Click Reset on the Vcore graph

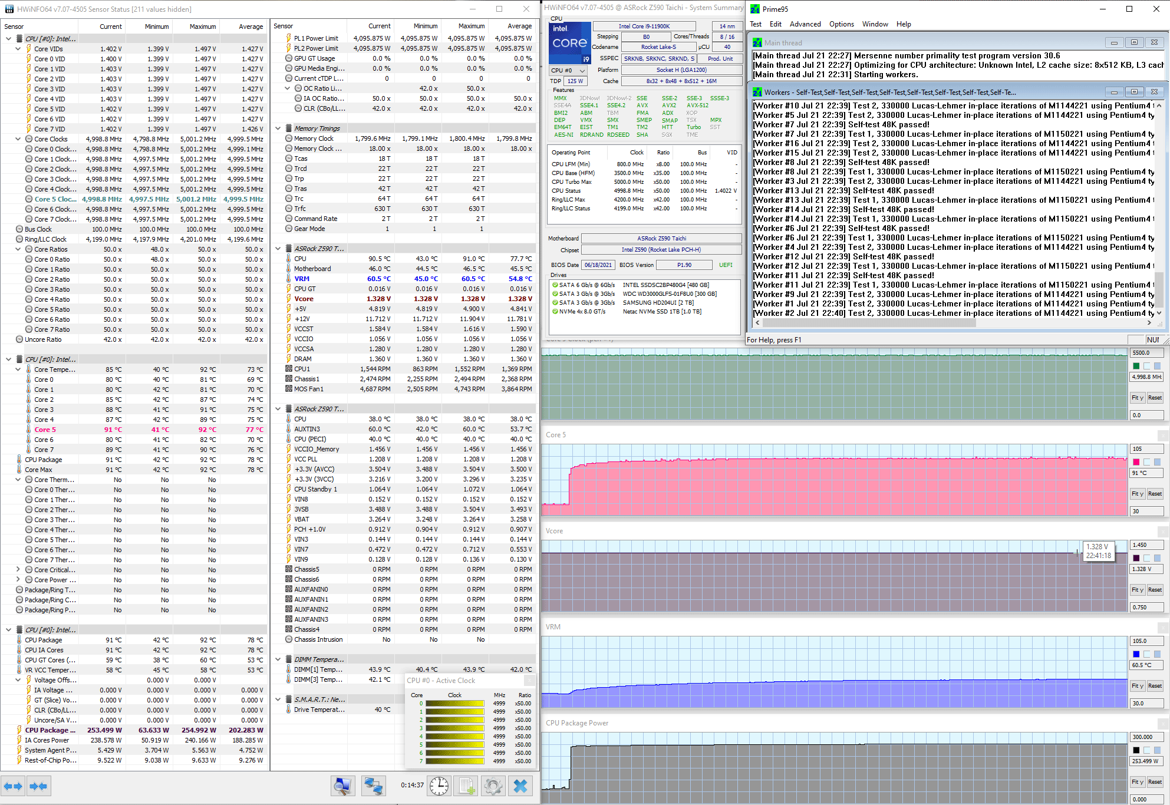tap(1155, 590)
